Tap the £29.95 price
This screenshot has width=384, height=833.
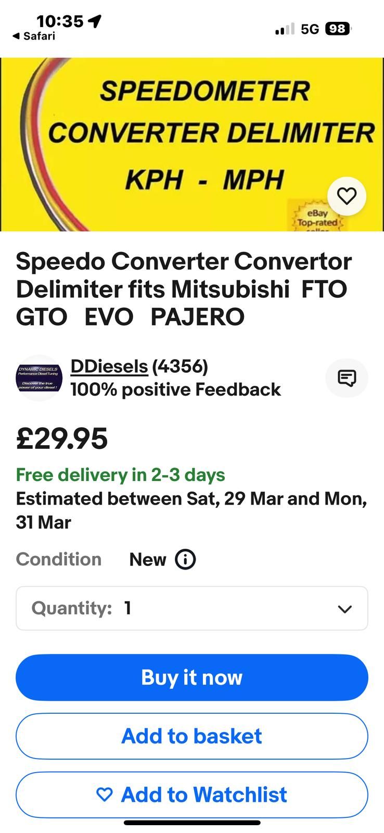pyautogui.click(x=62, y=438)
